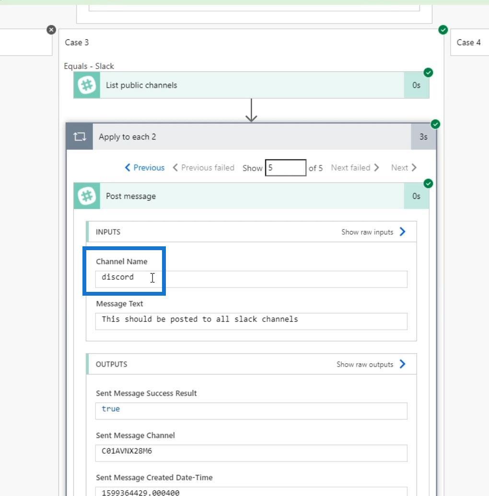Click the Sent Message Channel label
This screenshot has width=489, height=496.
pyautogui.click(x=136, y=435)
